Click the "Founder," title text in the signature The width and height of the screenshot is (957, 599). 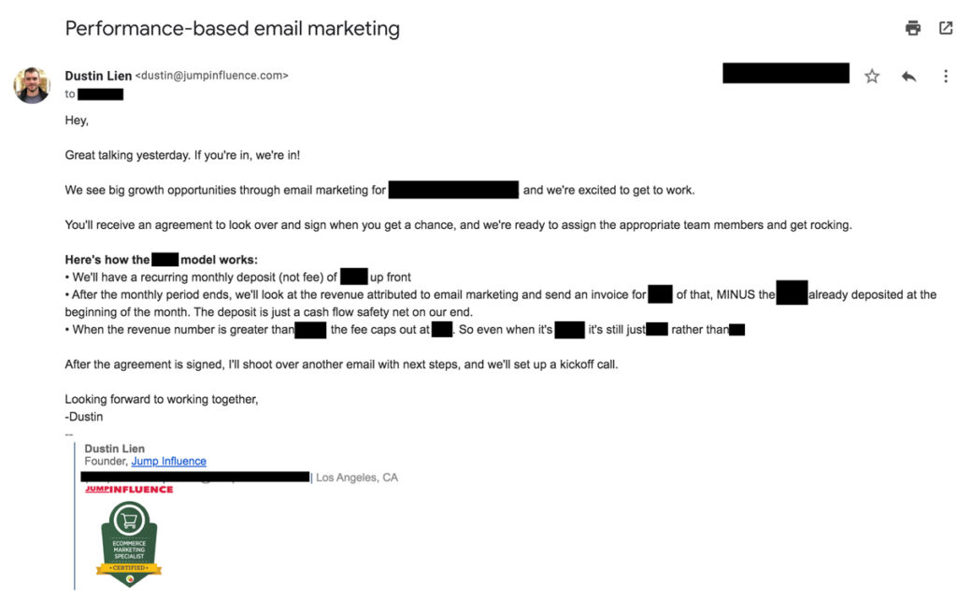point(106,462)
